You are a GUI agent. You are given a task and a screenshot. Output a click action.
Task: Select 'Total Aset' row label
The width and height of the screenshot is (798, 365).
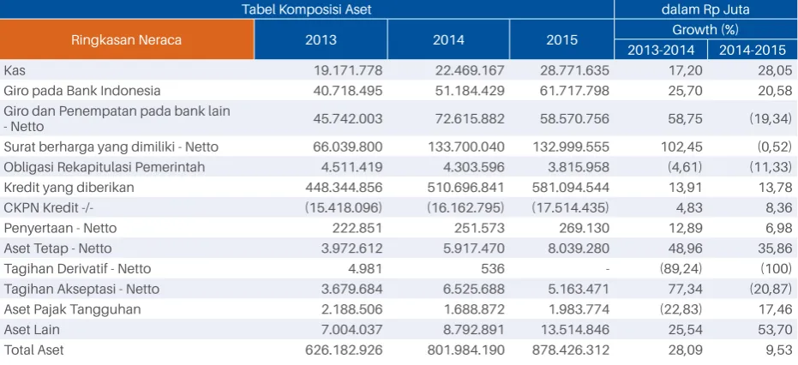point(33,350)
